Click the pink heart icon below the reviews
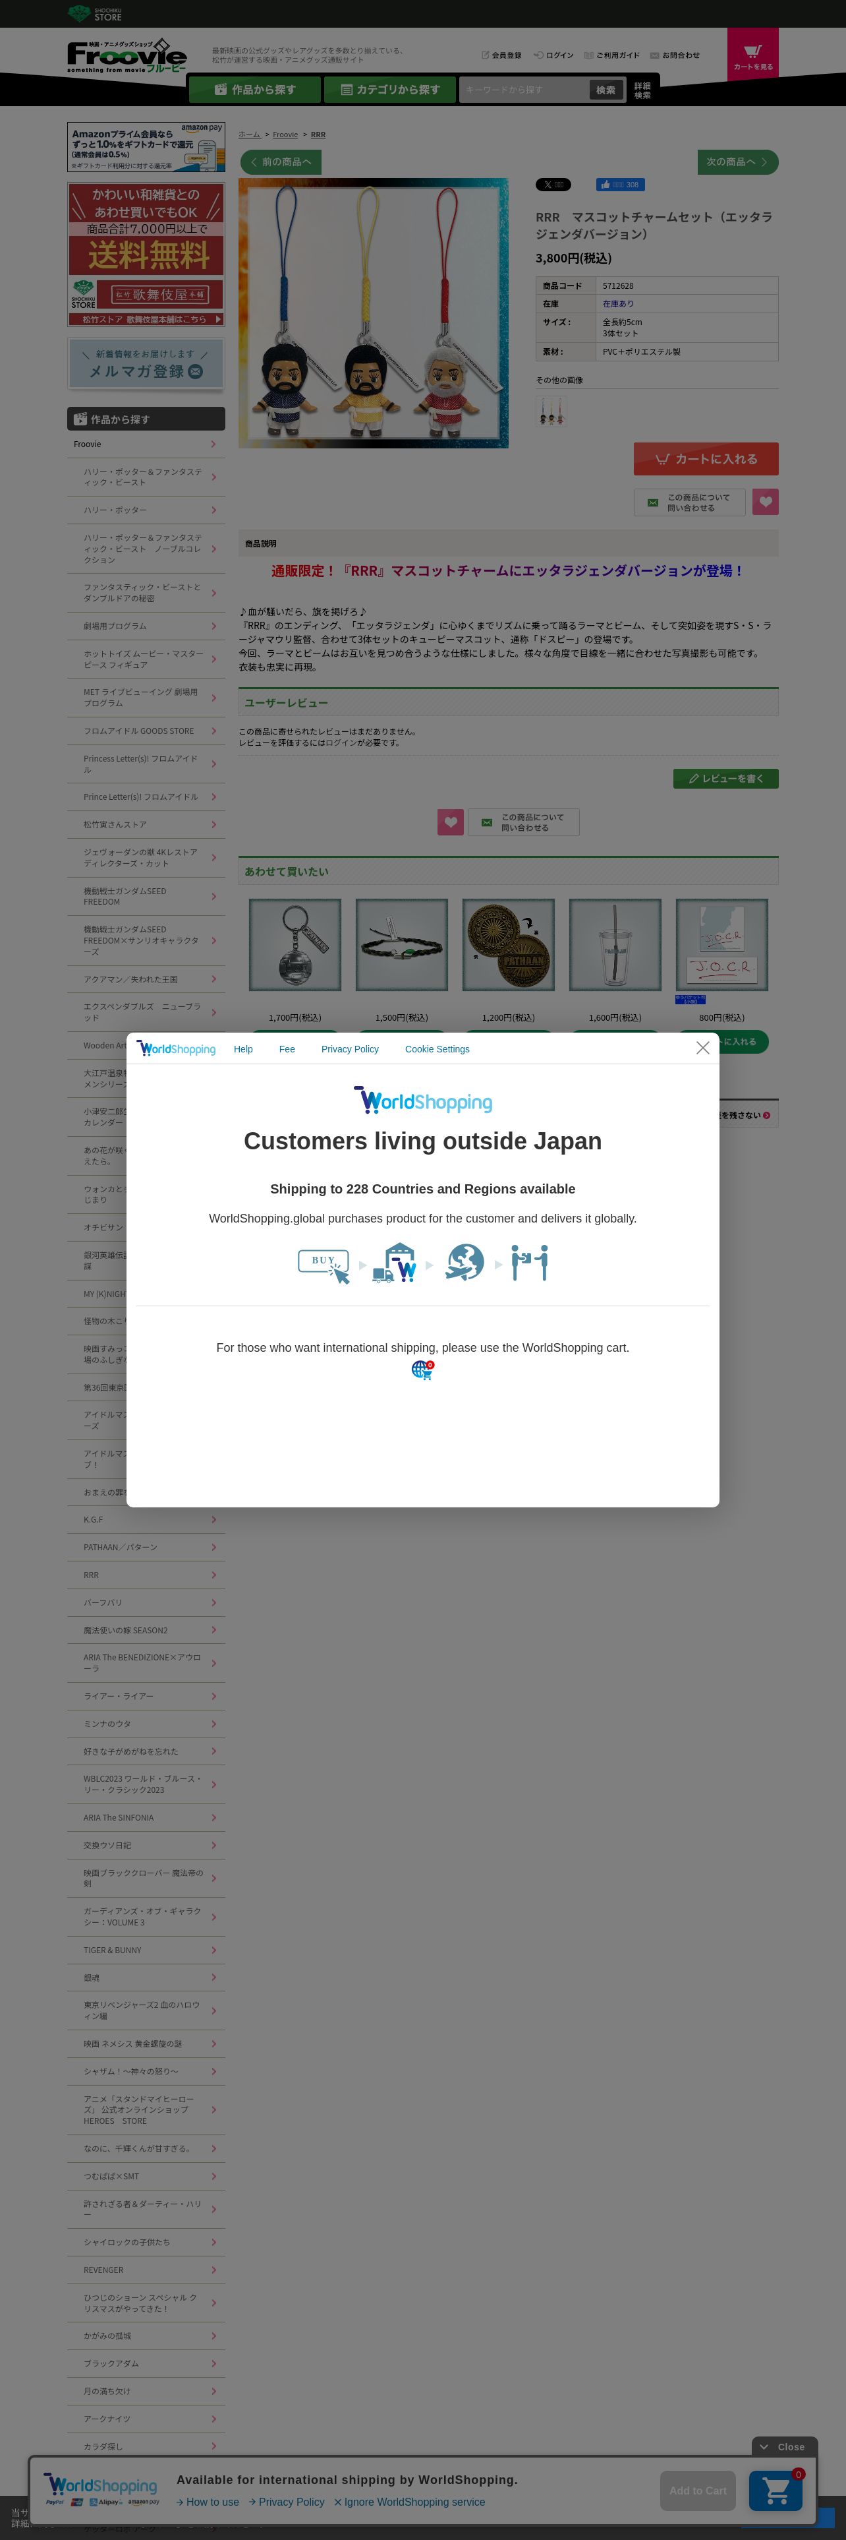The image size is (846, 2540). click(450, 822)
